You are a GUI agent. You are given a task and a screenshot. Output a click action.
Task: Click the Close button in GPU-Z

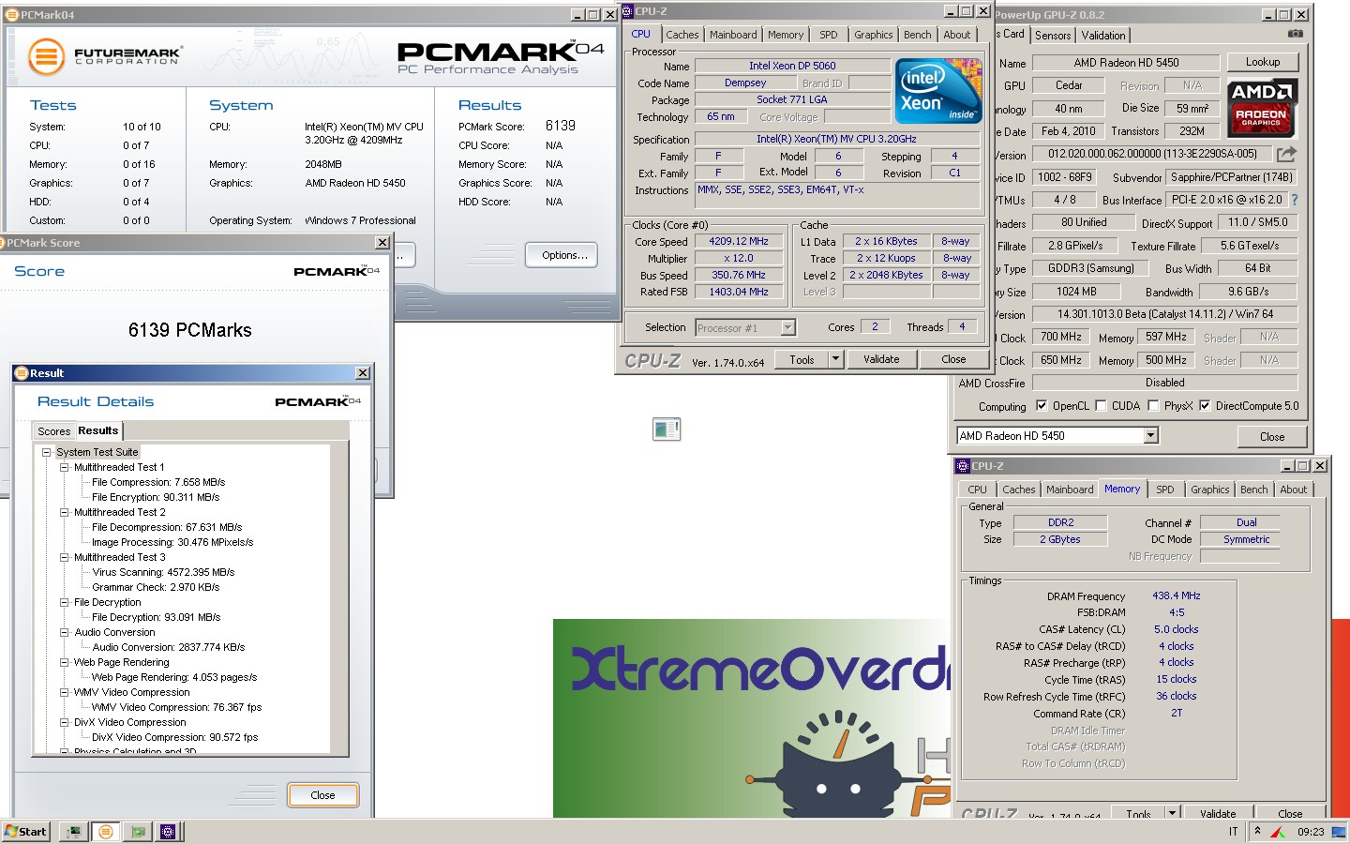click(1272, 436)
